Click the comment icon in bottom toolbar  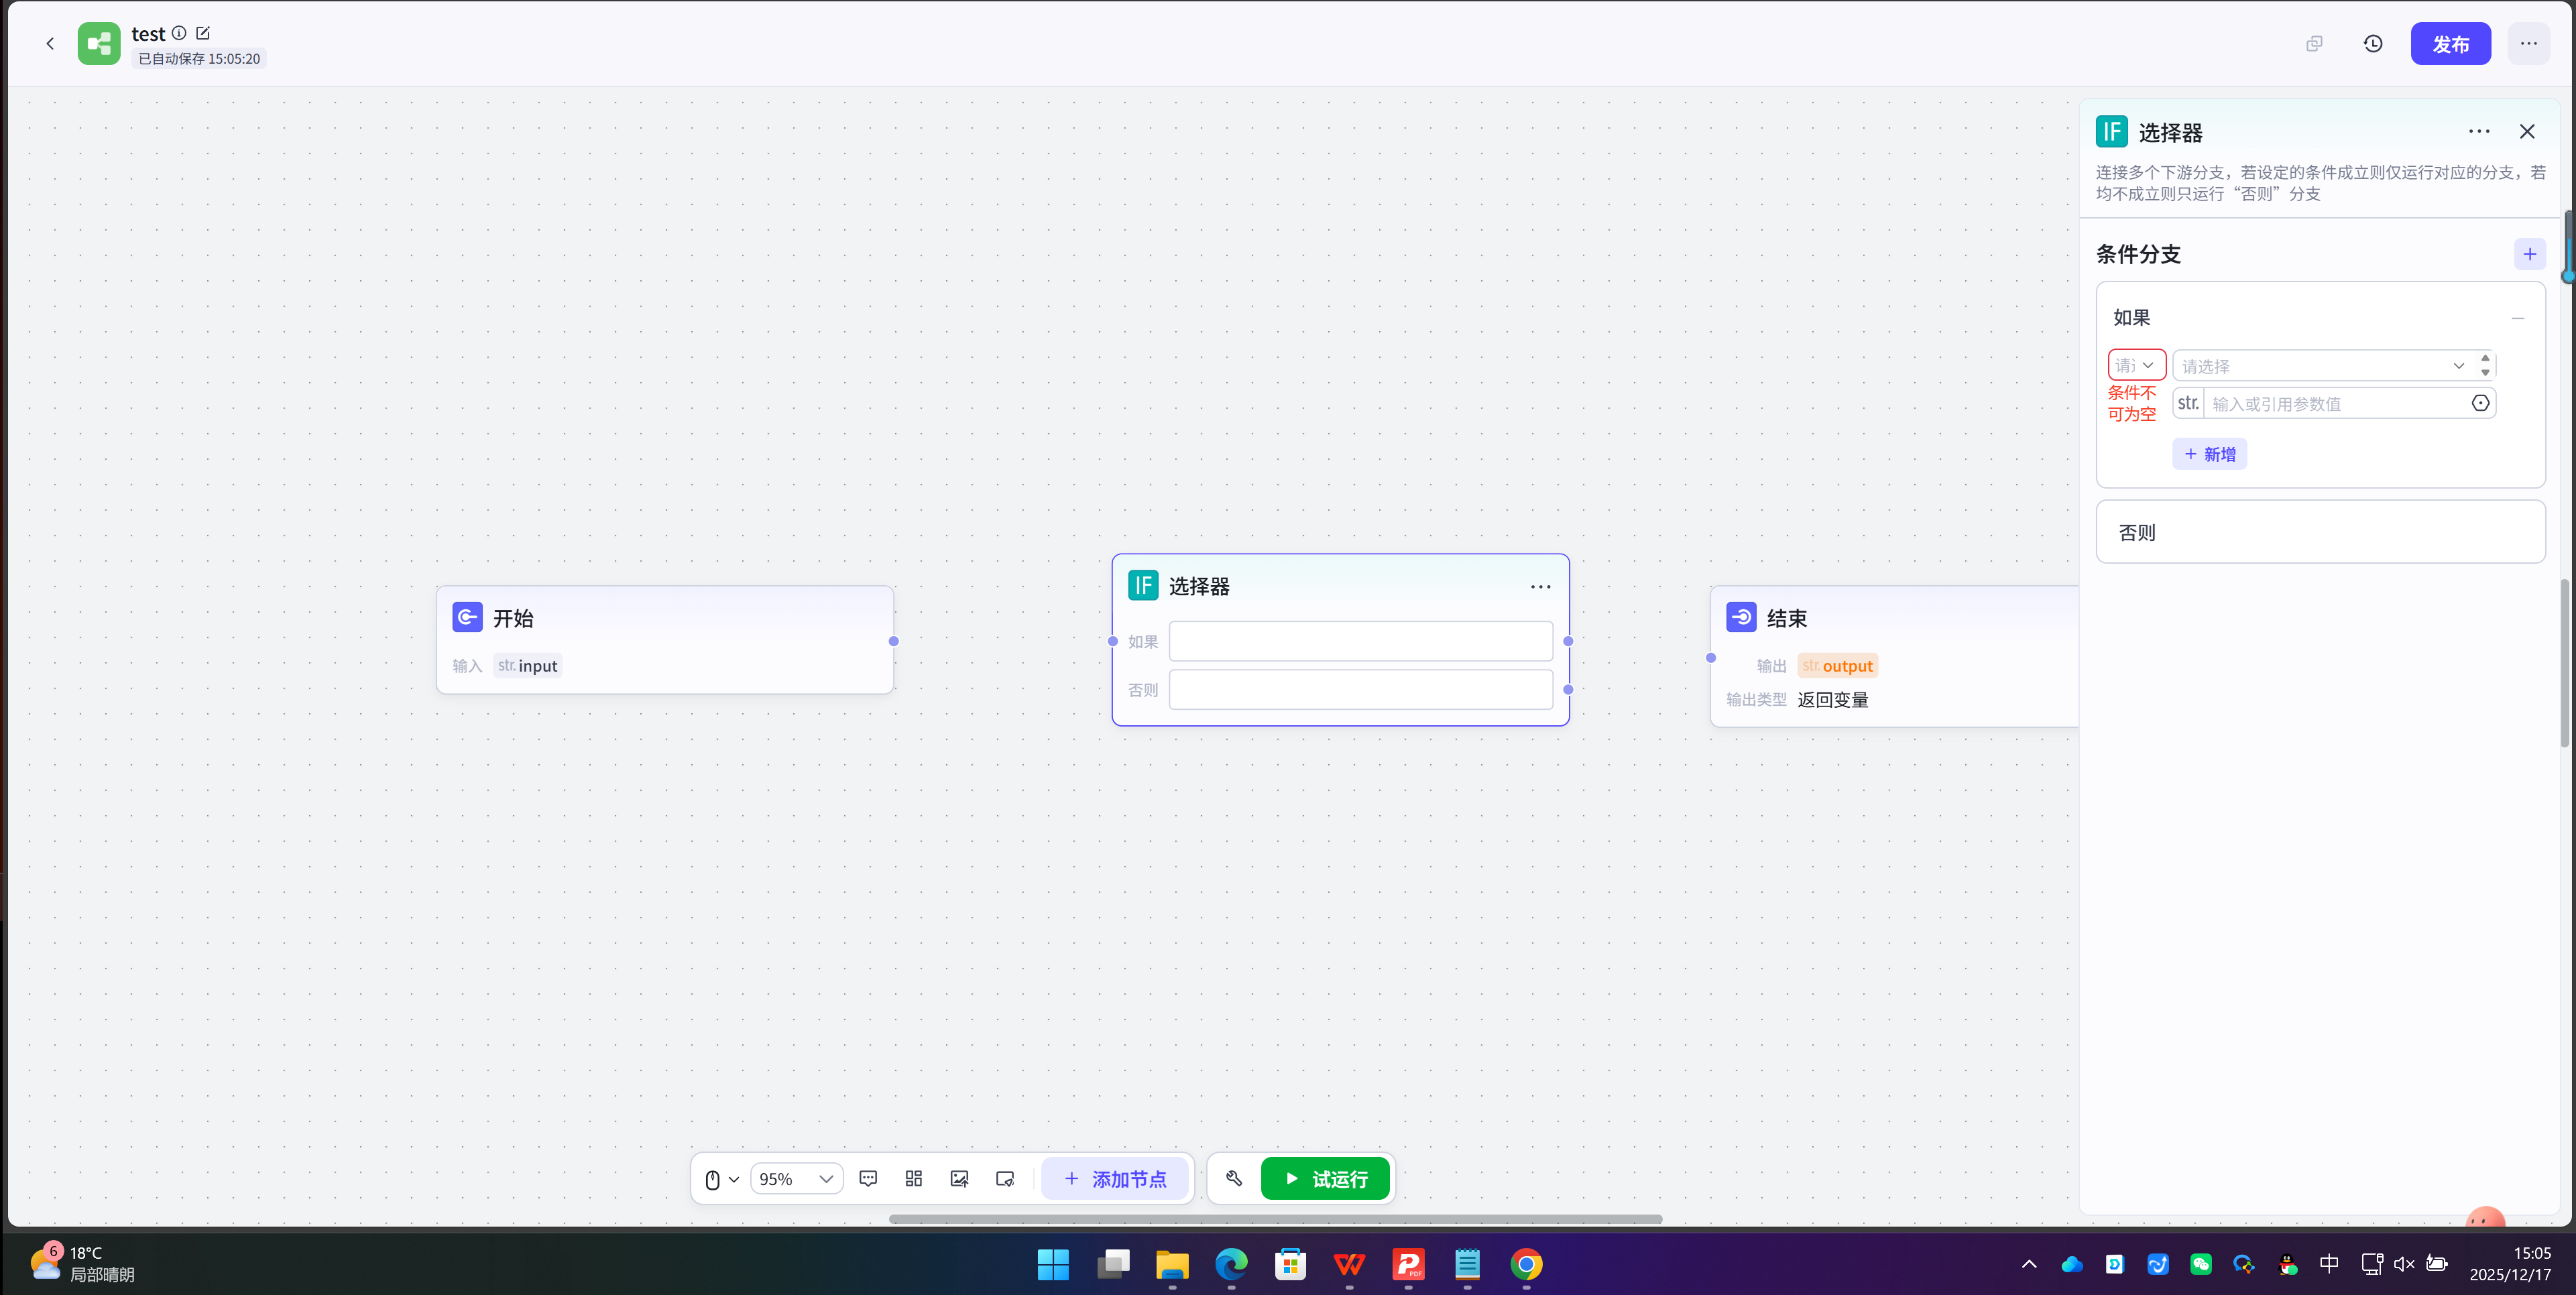coord(868,1179)
